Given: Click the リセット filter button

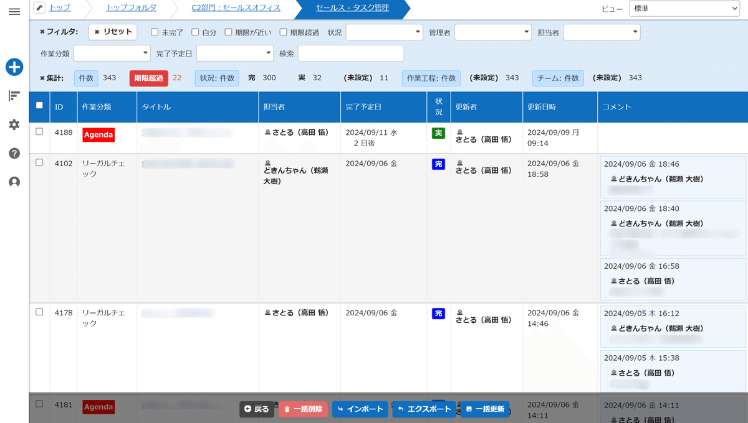Looking at the screenshot, I should coord(113,32).
